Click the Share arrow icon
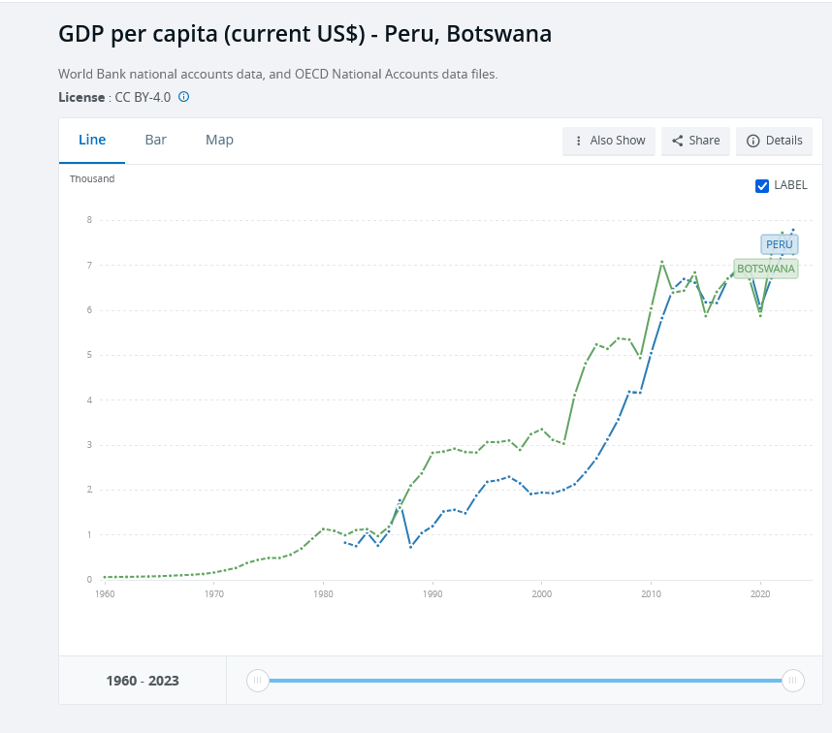The image size is (832, 733). (678, 141)
